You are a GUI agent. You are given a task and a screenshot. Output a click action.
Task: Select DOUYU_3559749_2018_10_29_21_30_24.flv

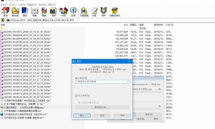27,49
